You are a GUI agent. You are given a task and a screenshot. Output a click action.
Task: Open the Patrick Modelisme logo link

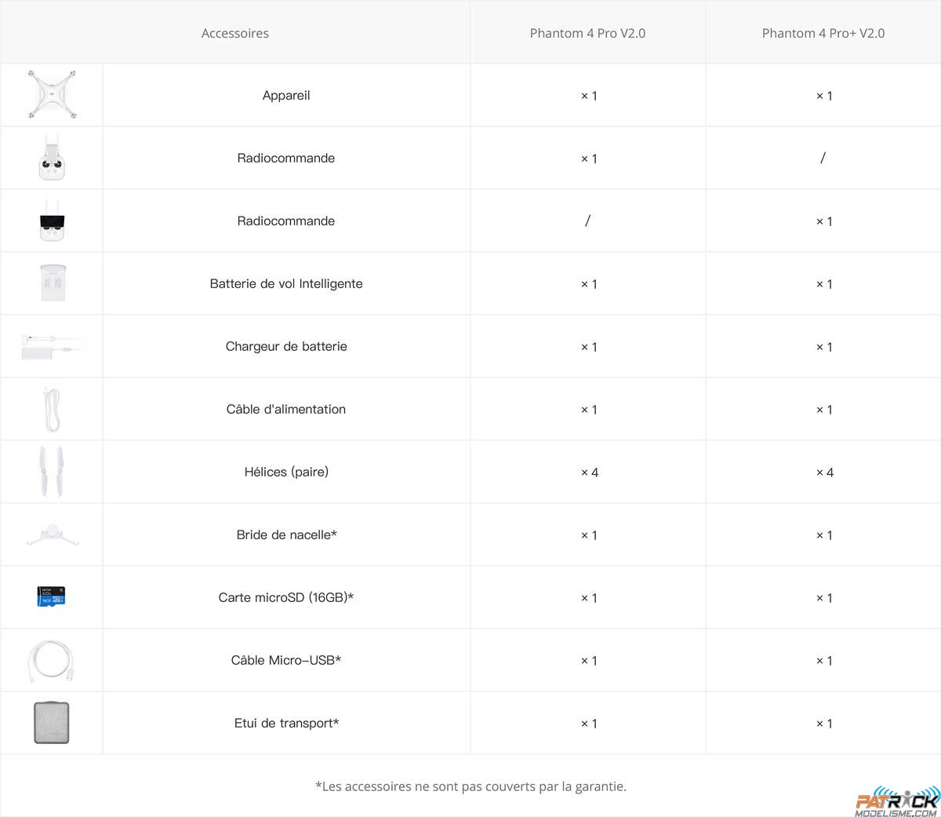point(896,803)
